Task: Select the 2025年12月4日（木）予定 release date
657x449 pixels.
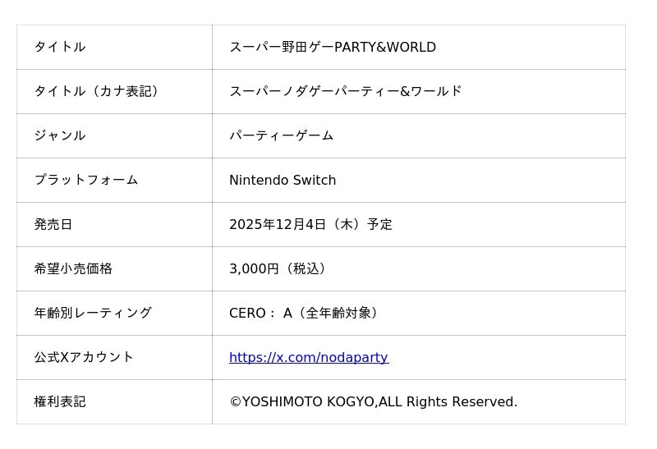Action: tap(310, 225)
